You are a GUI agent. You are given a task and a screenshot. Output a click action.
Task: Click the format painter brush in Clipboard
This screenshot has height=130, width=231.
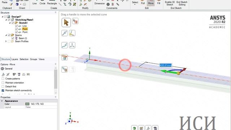[11, 4]
